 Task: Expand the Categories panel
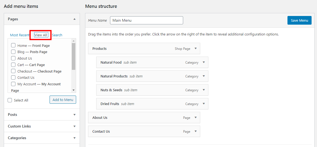tap(75, 138)
